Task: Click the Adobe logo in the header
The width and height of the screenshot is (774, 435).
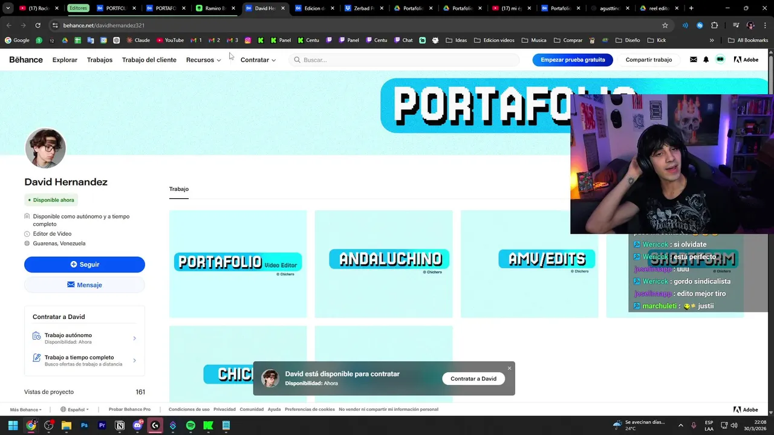Action: point(746,60)
